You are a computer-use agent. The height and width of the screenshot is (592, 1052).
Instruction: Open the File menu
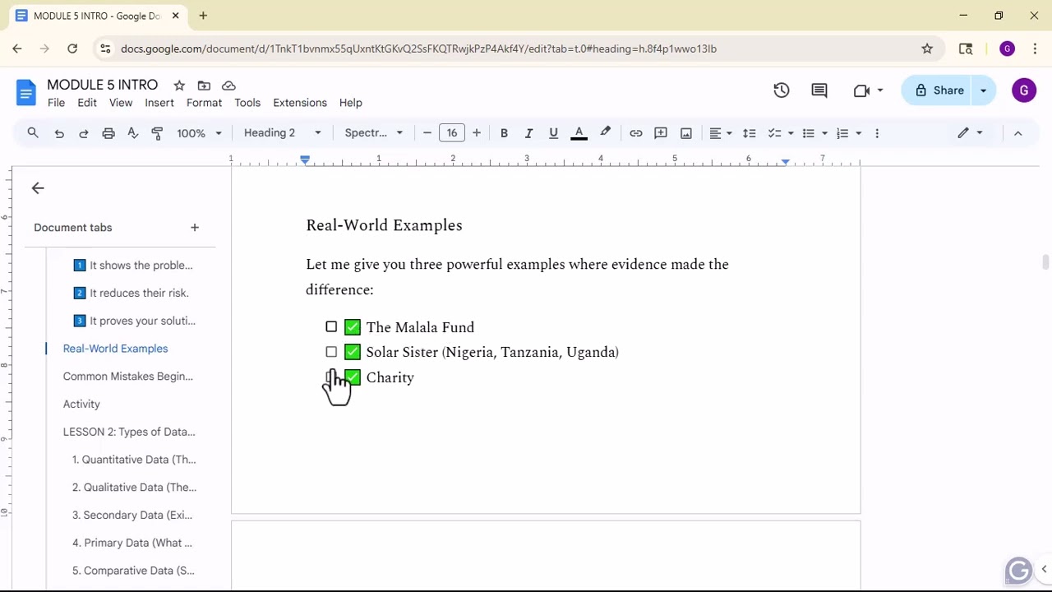pos(56,103)
